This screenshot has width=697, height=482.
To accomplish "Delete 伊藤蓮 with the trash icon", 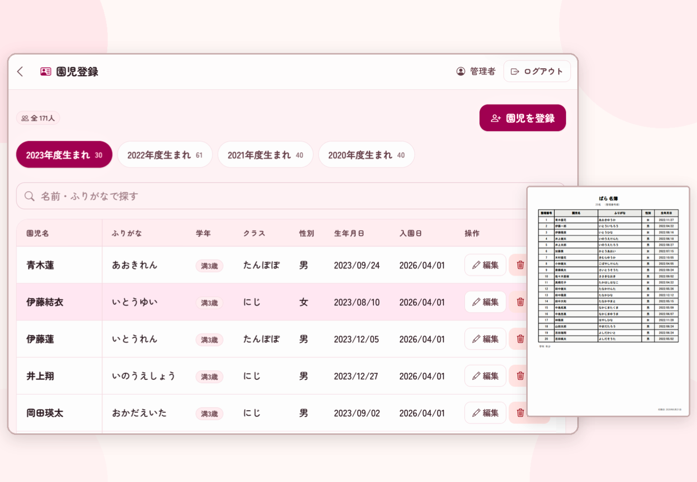I will 520,339.
